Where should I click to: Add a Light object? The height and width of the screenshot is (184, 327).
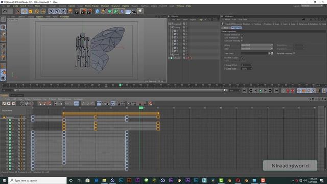pos(141,11)
